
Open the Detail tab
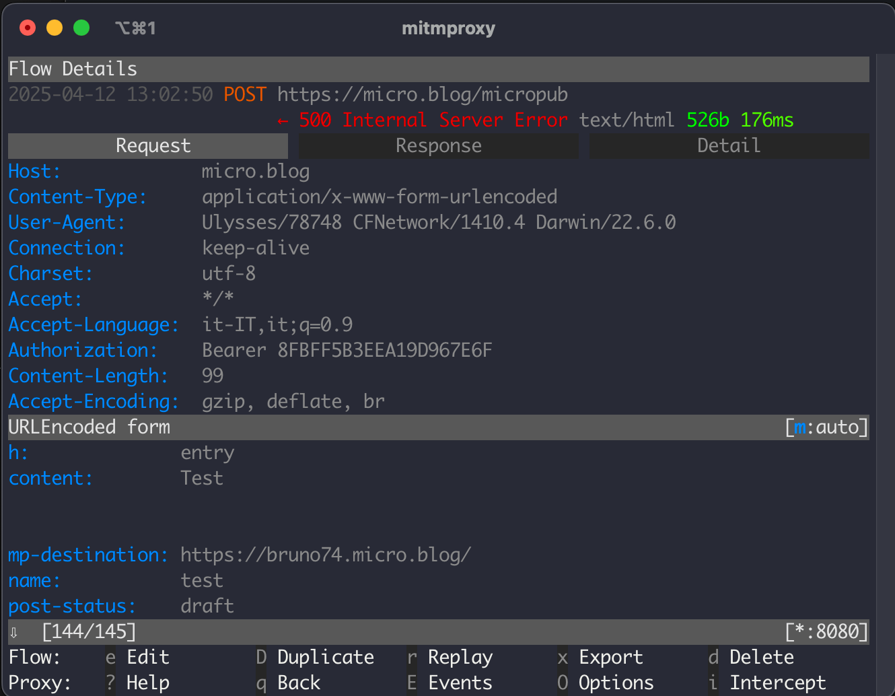click(x=729, y=145)
